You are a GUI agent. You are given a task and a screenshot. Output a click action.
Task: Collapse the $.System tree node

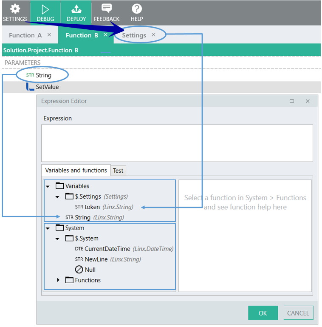click(57, 239)
